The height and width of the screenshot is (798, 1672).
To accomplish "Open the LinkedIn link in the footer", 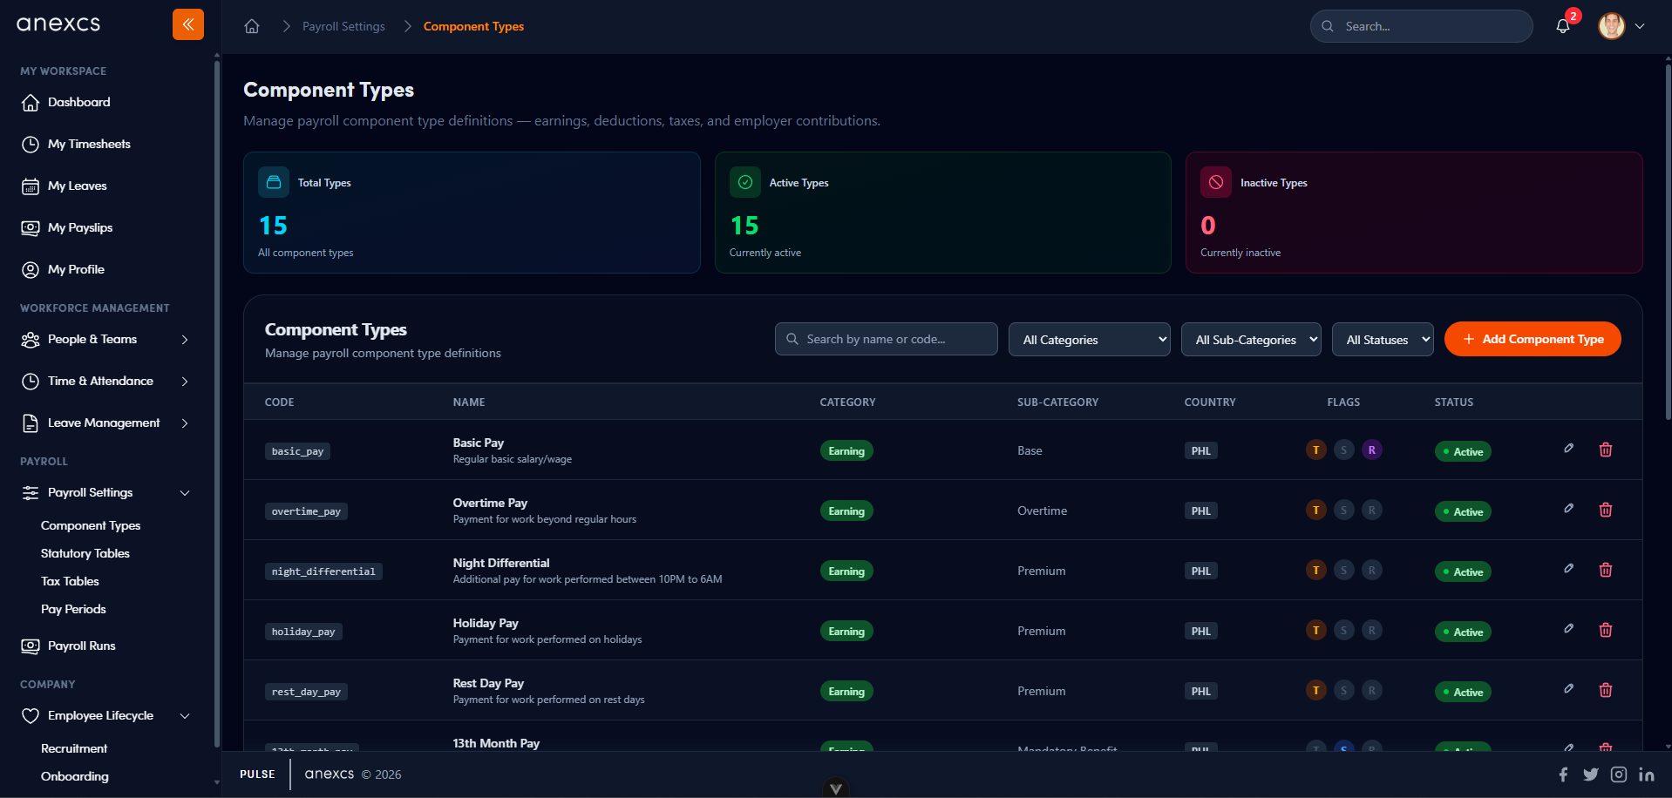I will 1647,774.
